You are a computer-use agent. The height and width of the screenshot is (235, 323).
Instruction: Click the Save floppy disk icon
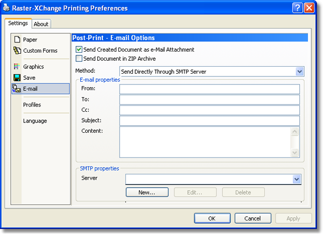pyautogui.click(x=17, y=77)
